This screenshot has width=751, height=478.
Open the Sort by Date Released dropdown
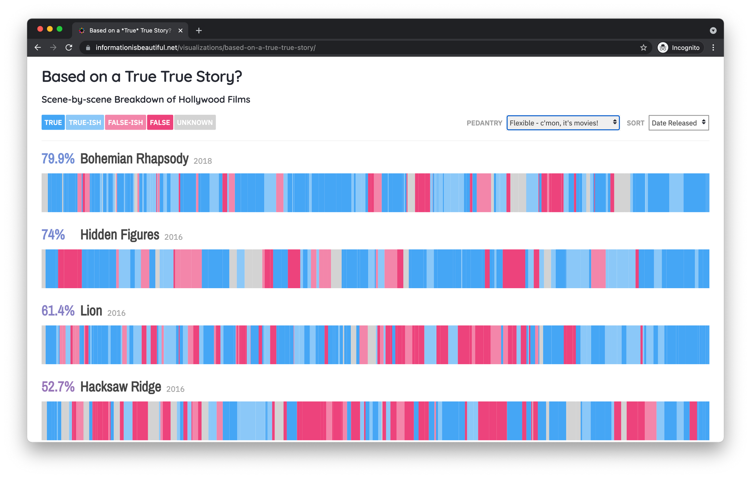tap(679, 123)
